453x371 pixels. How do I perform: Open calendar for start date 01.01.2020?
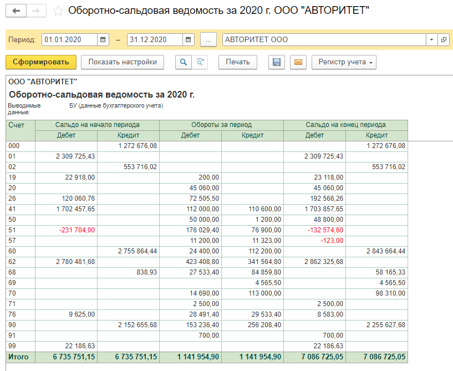pyautogui.click(x=103, y=40)
